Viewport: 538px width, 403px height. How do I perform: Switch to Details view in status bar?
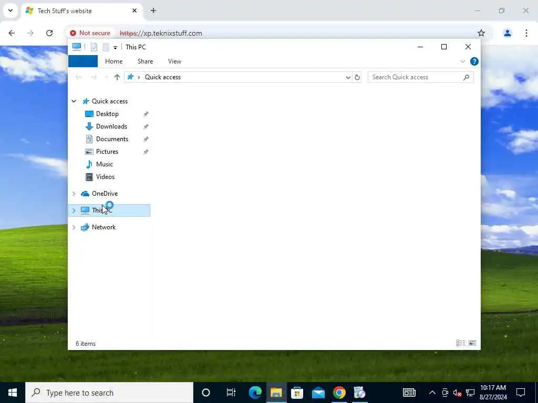click(460, 343)
